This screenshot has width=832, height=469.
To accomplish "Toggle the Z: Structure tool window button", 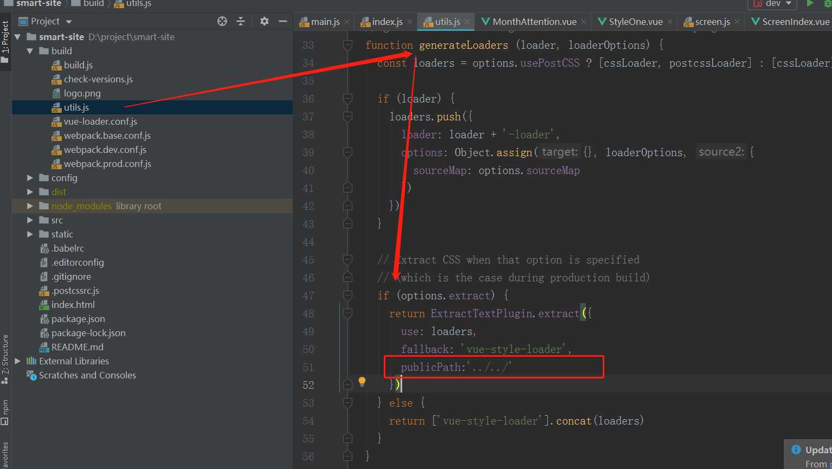I will (x=5, y=358).
